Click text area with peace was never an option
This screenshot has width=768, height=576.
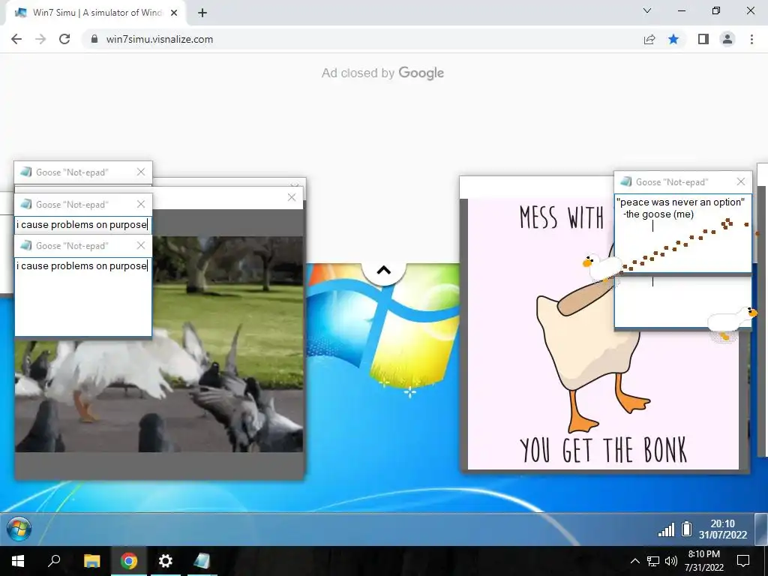click(682, 233)
